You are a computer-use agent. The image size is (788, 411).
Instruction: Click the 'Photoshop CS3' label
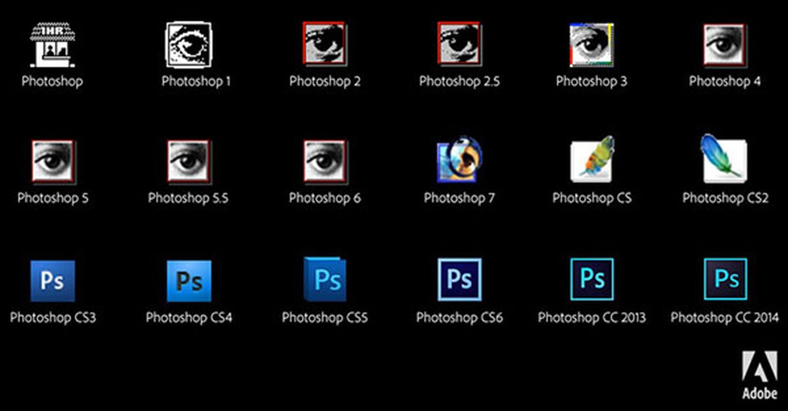click(x=53, y=318)
